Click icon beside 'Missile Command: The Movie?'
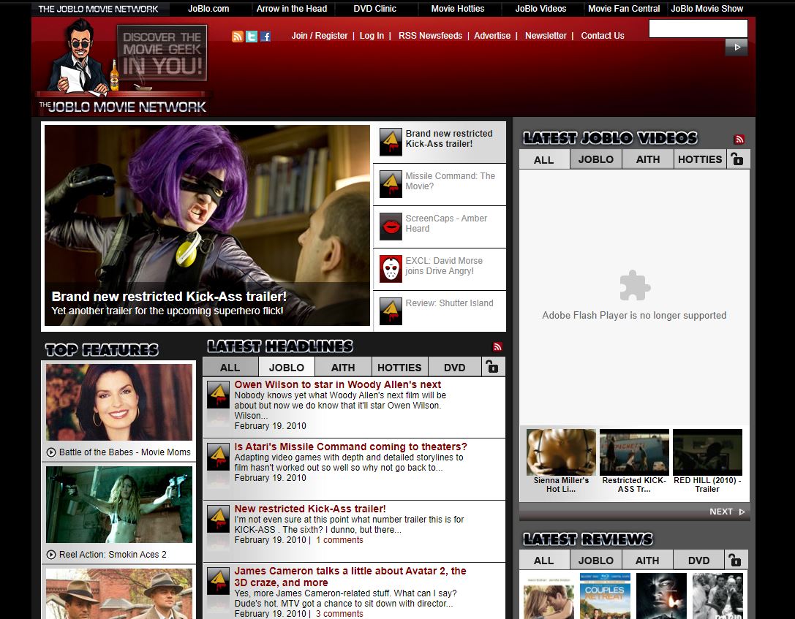 tap(391, 184)
